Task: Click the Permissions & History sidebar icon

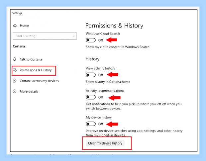Action: point(15,70)
